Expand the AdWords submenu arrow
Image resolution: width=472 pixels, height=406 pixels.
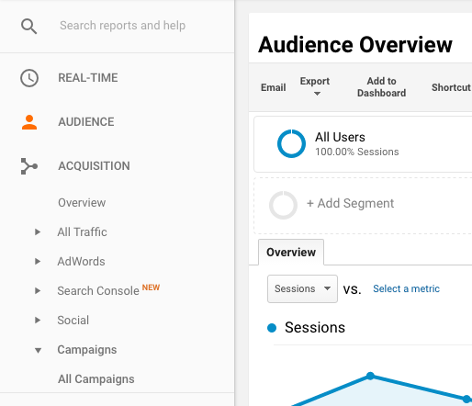tap(38, 262)
